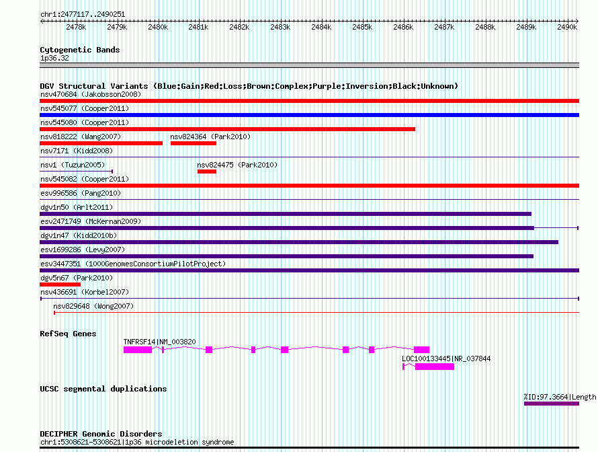The width and height of the screenshot is (598, 452).
Task: Select the blue nsv545077 Cooper2011 gain bar
Action: (x=309, y=115)
